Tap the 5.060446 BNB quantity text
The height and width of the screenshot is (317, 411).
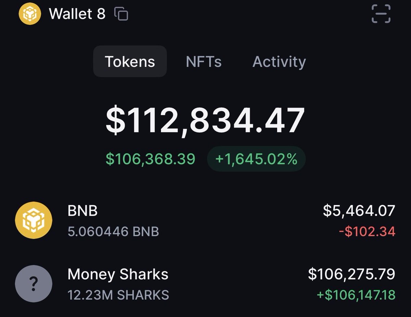pos(113,232)
